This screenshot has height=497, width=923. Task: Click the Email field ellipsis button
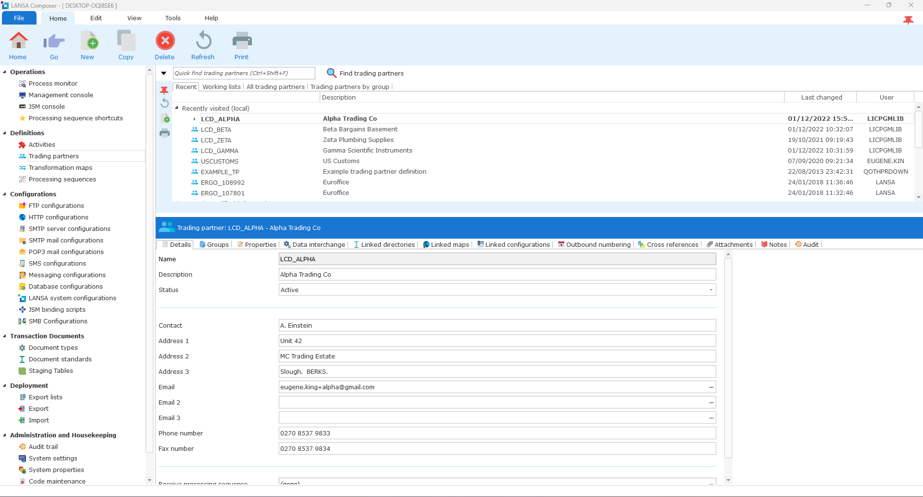point(711,387)
